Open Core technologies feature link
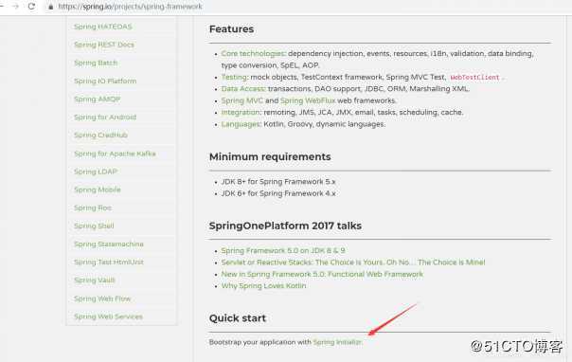Screen dimensions: 572x362 253,54
